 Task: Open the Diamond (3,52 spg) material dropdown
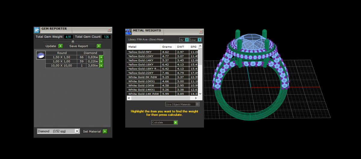(77, 131)
